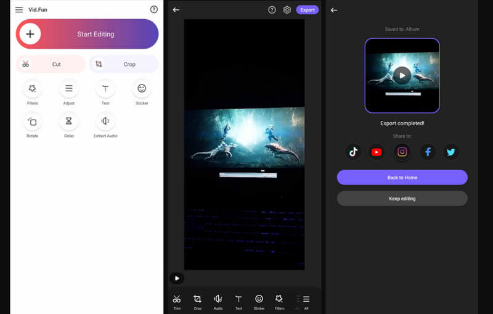This screenshot has width=493, height=314.
Task: Select Extract Audio tool
Action: [x=105, y=122]
